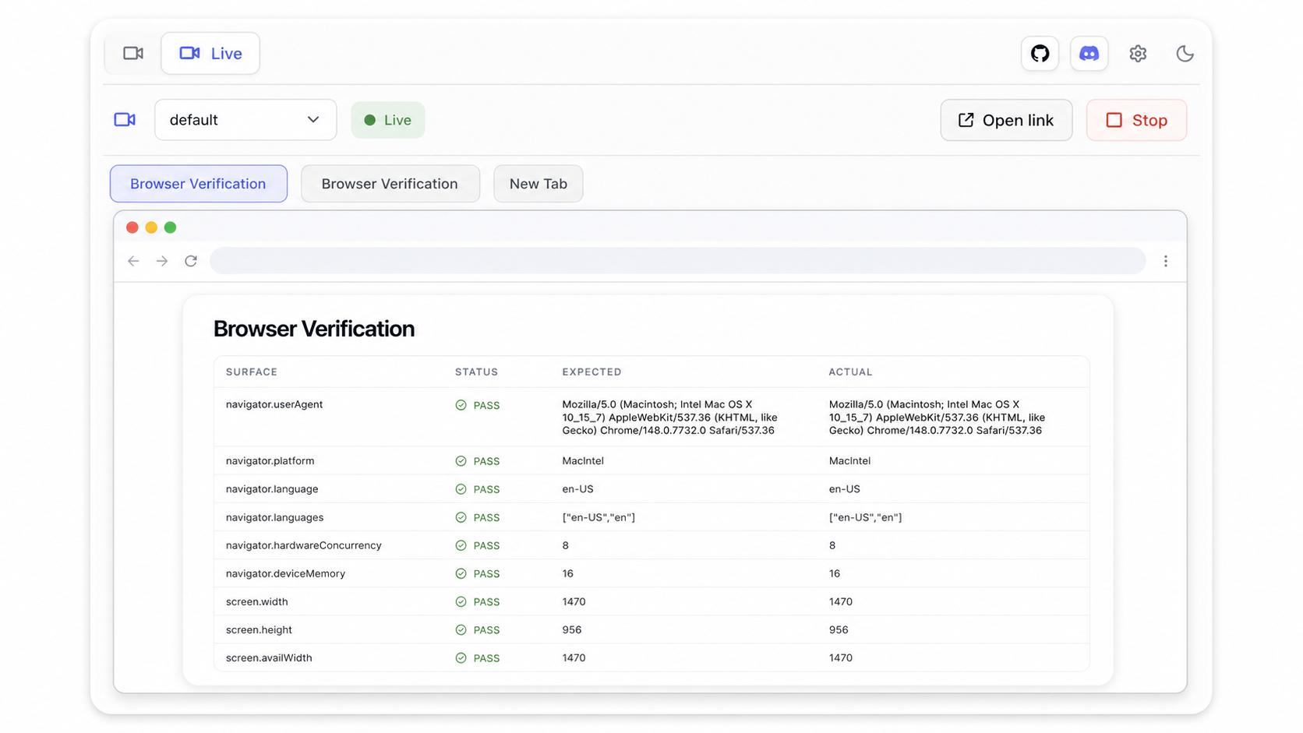Expand the default session dropdown

pyautogui.click(x=245, y=120)
